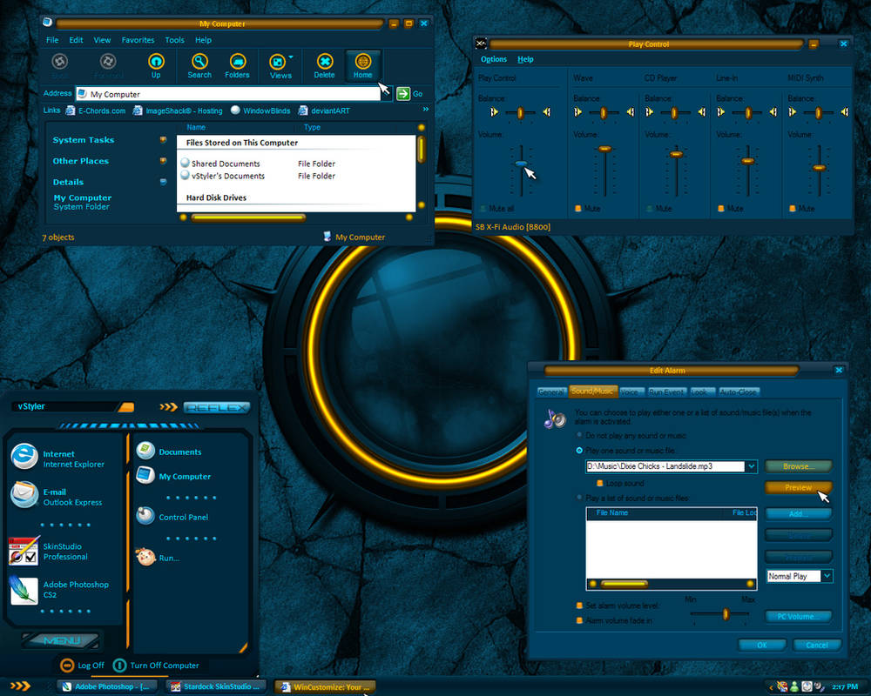
Task: Open Internet Explorer from start menu
Action: coord(57,458)
